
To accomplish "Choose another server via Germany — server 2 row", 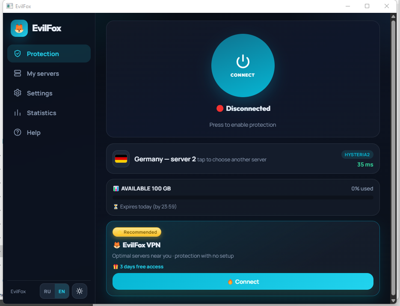I will tap(243, 159).
